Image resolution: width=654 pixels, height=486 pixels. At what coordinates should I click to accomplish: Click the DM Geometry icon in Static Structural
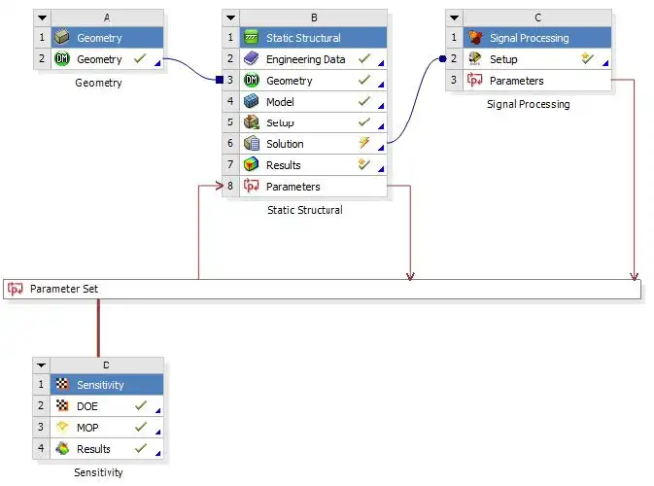coord(252,80)
